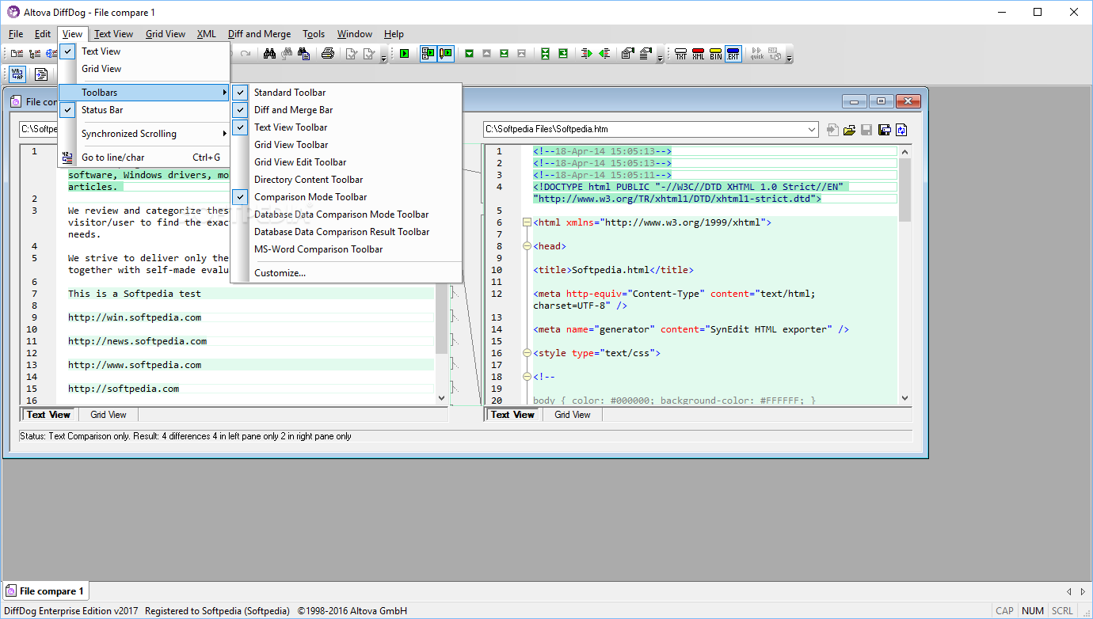Open the XML menu
The height and width of the screenshot is (619, 1093).
point(206,34)
